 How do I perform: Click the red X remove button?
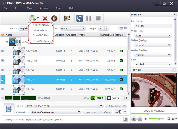[x=45, y=18]
